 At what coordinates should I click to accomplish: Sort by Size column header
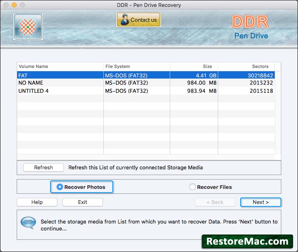(x=194, y=66)
